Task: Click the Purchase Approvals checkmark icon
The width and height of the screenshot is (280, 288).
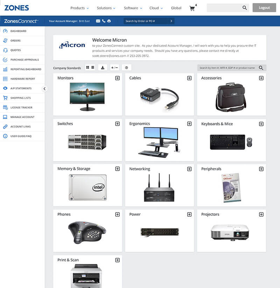Action: pyautogui.click(x=5, y=60)
